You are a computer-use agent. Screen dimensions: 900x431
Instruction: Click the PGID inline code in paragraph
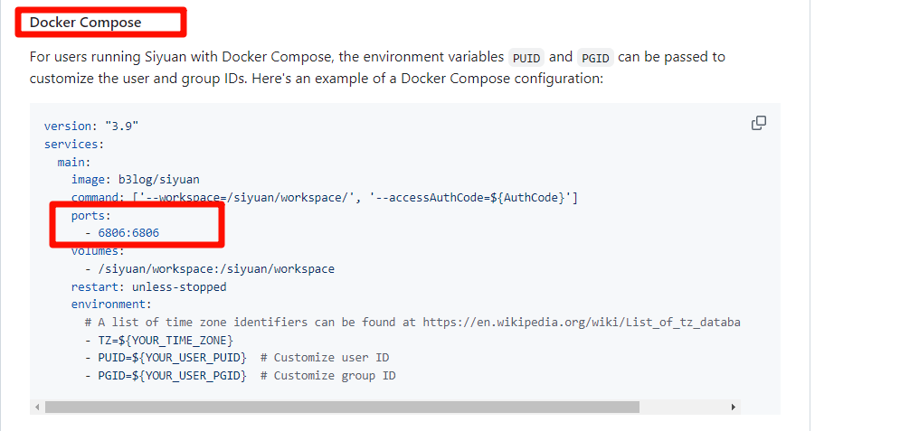click(x=595, y=58)
